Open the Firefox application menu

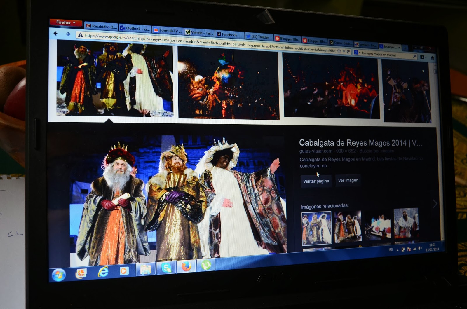[x=66, y=22]
